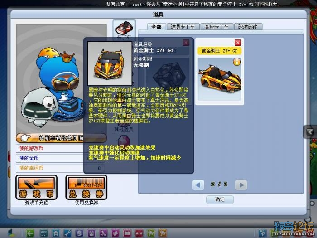Click the 我的游戏币 balance field
This screenshot has height=238, width=317.
point(60,148)
